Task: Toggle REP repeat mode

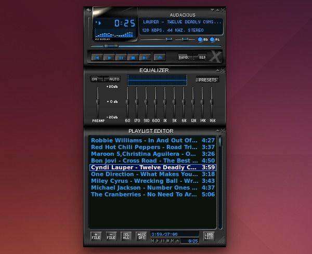Action: pyautogui.click(x=201, y=57)
